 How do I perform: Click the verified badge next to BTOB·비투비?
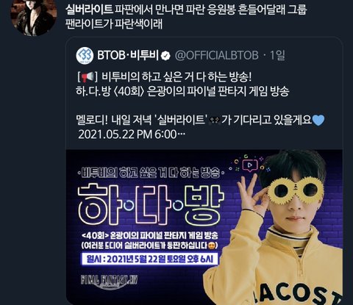pos(165,56)
